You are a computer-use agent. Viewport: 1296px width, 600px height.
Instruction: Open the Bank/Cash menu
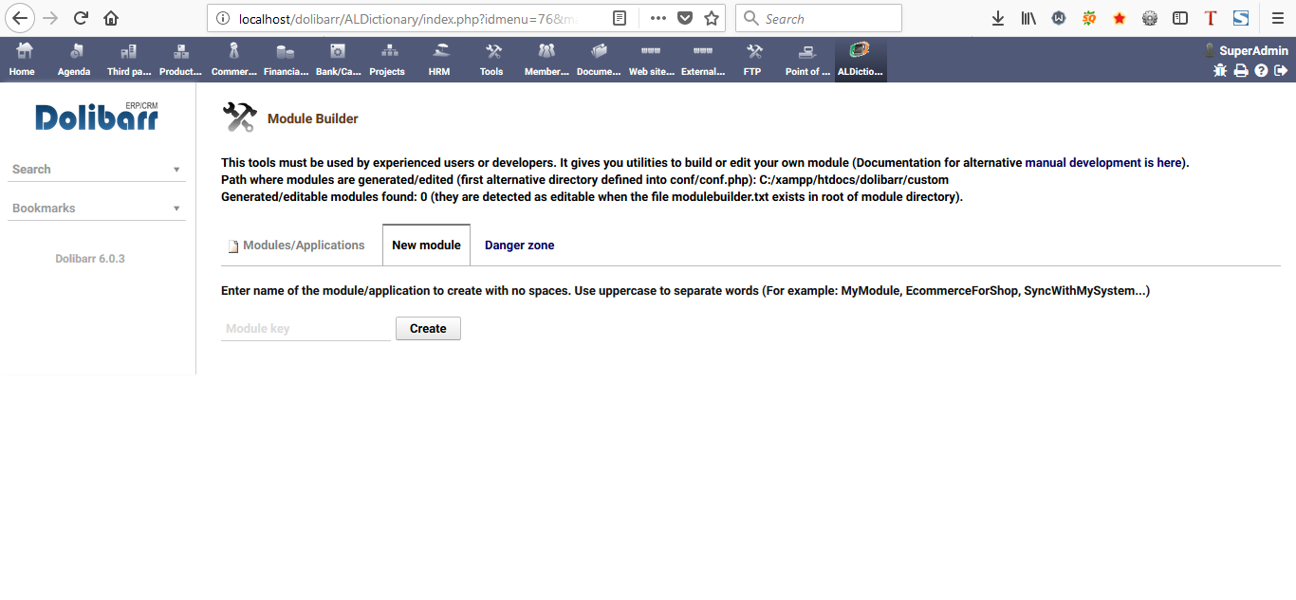tap(338, 60)
